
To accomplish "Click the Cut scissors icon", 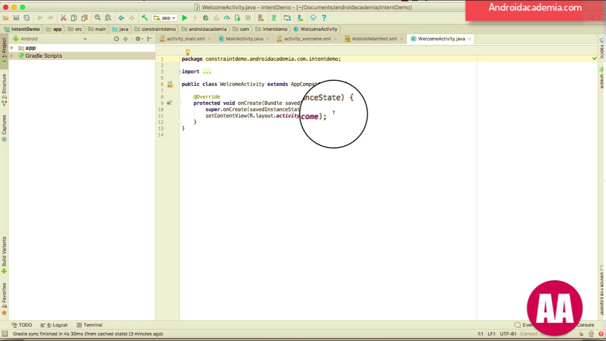I will (x=63, y=18).
